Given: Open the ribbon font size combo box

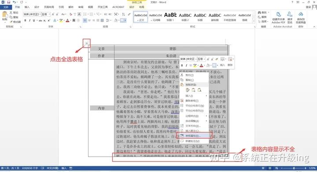Looking at the screenshot, I should 46,14.
